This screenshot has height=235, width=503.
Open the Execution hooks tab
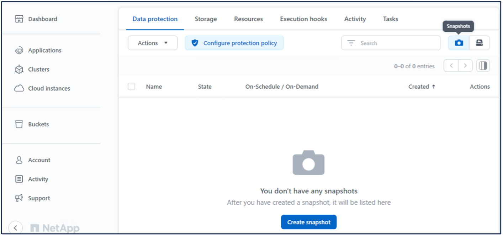303,19
